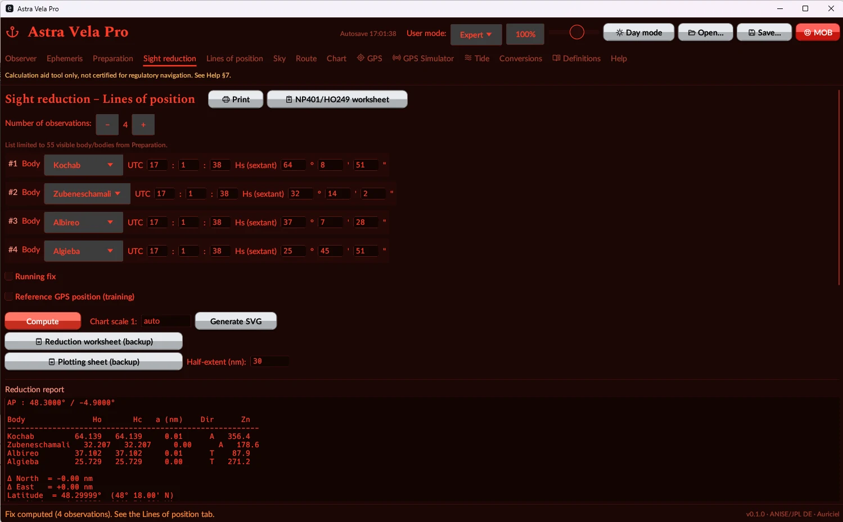The height and width of the screenshot is (522, 843).
Task: Open the NP401/HO249 worksheet
Action: [337, 99]
